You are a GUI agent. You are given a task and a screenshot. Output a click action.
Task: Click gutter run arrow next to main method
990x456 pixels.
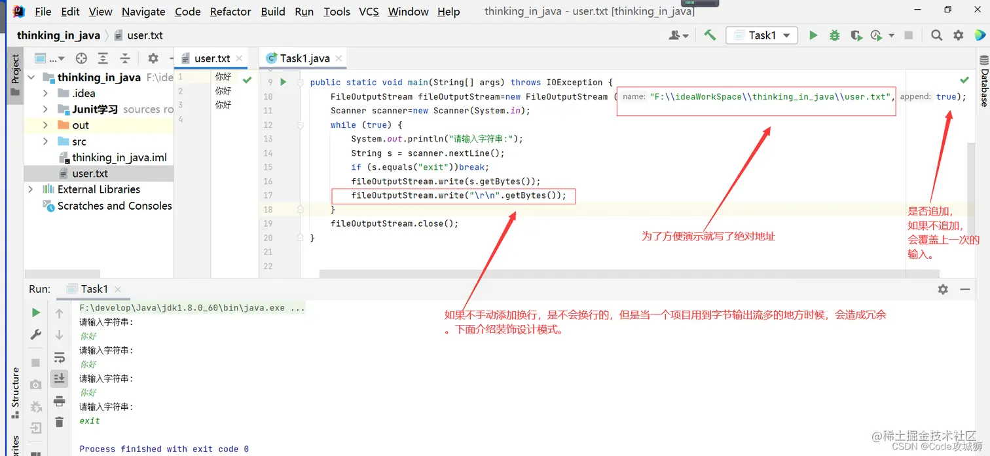pyautogui.click(x=284, y=82)
